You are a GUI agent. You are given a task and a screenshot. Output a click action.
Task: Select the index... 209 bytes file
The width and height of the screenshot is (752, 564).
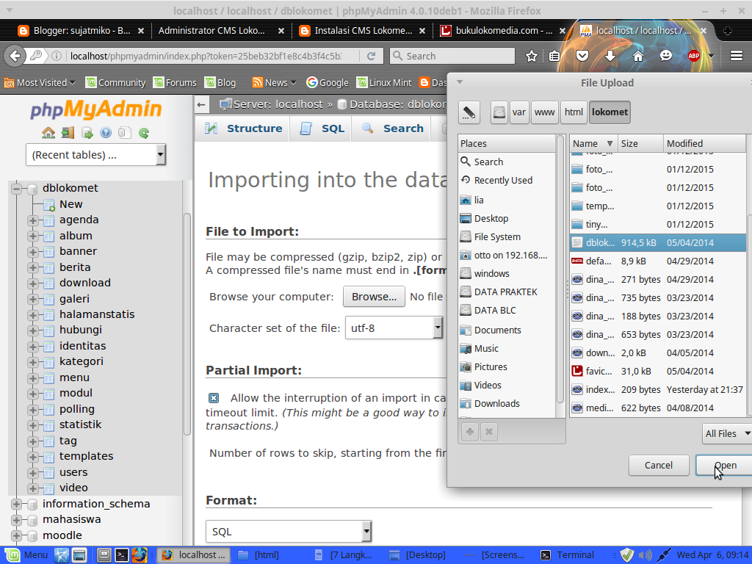[x=658, y=389]
